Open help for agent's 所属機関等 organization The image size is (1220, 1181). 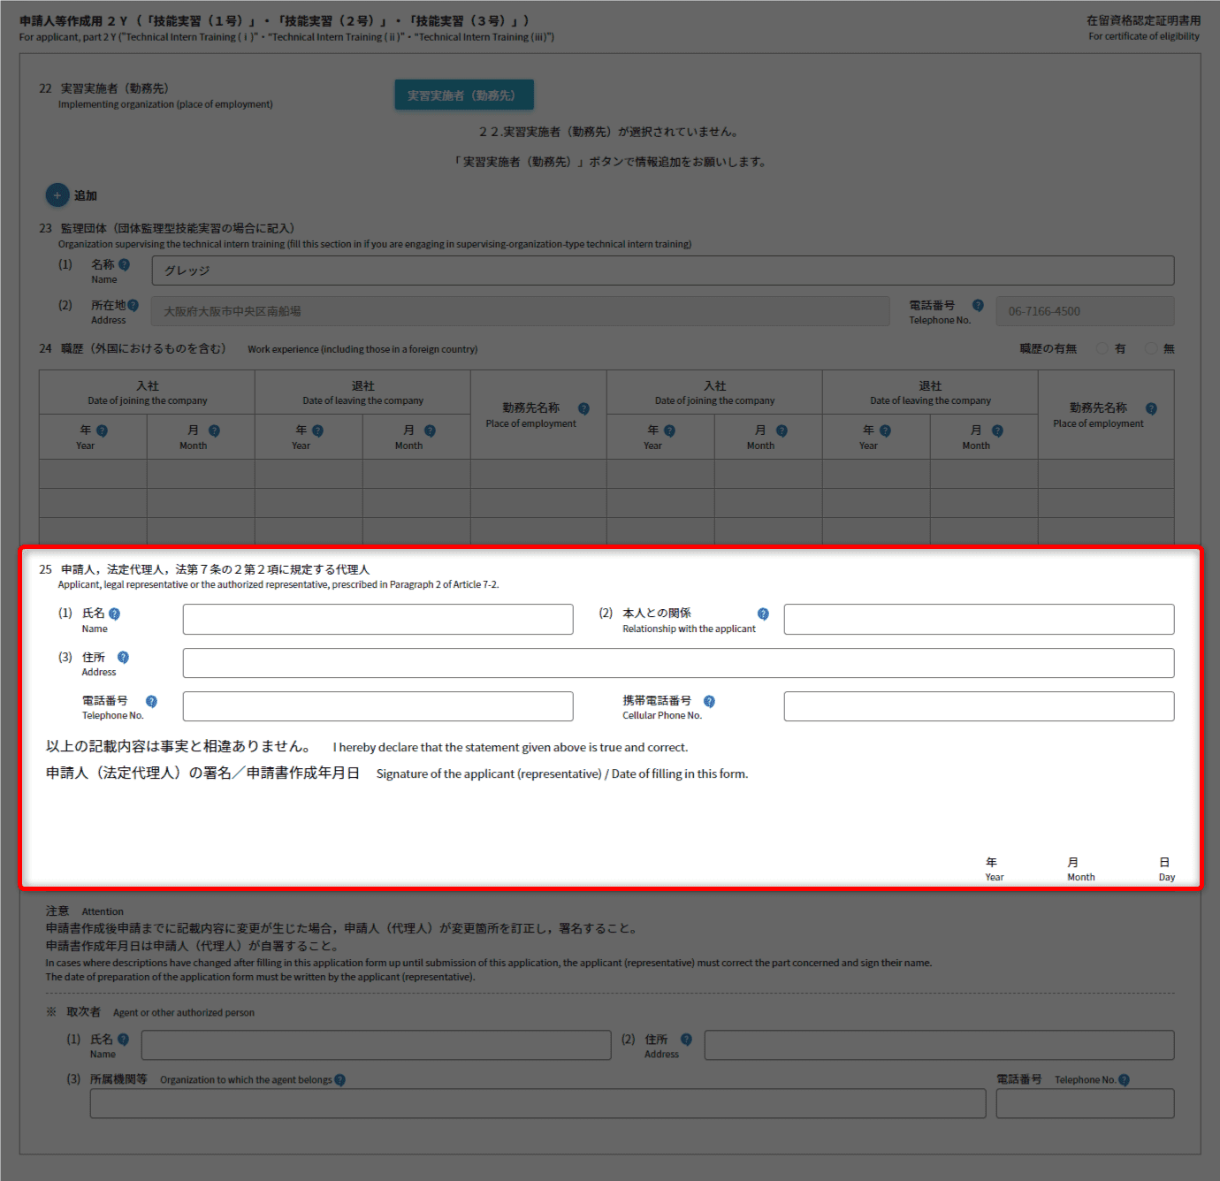[x=340, y=1080]
